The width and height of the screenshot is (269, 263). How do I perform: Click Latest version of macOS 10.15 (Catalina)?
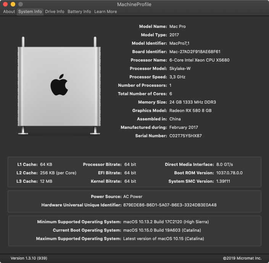[163, 239]
